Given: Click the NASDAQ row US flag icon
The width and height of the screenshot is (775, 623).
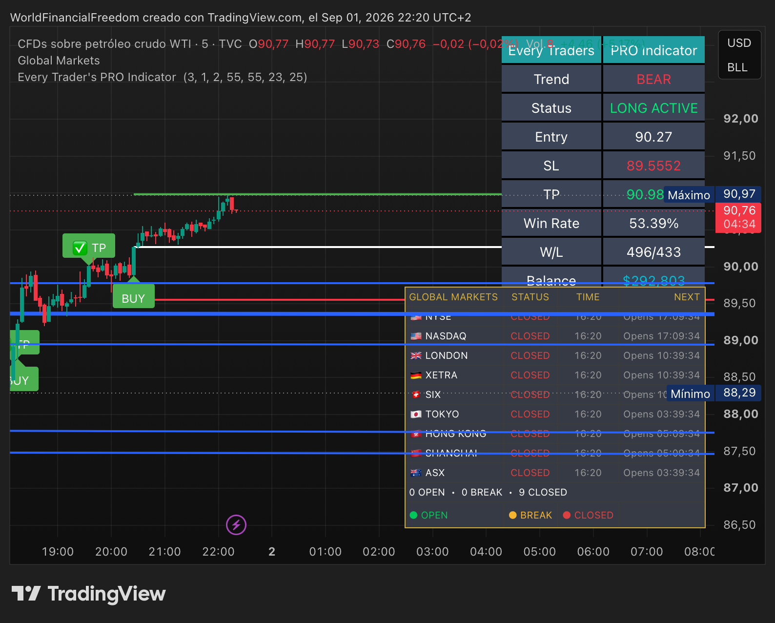Looking at the screenshot, I should pyautogui.click(x=416, y=336).
